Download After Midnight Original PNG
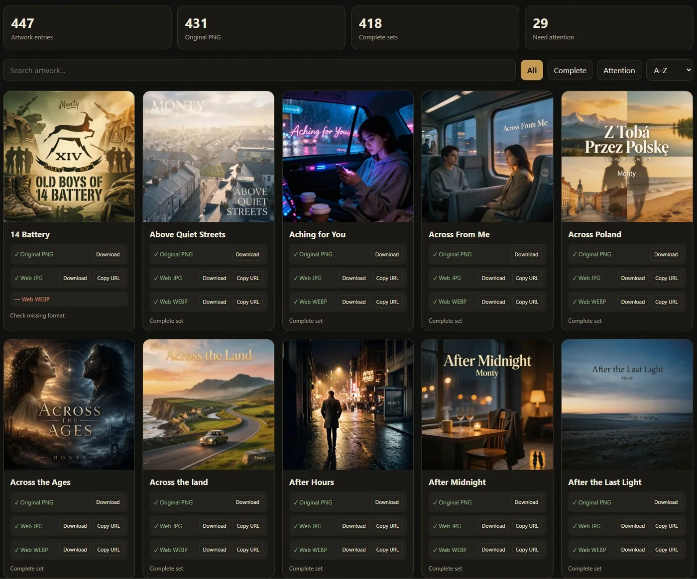Screen dimensions: 697x579 (x=526, y=502)
